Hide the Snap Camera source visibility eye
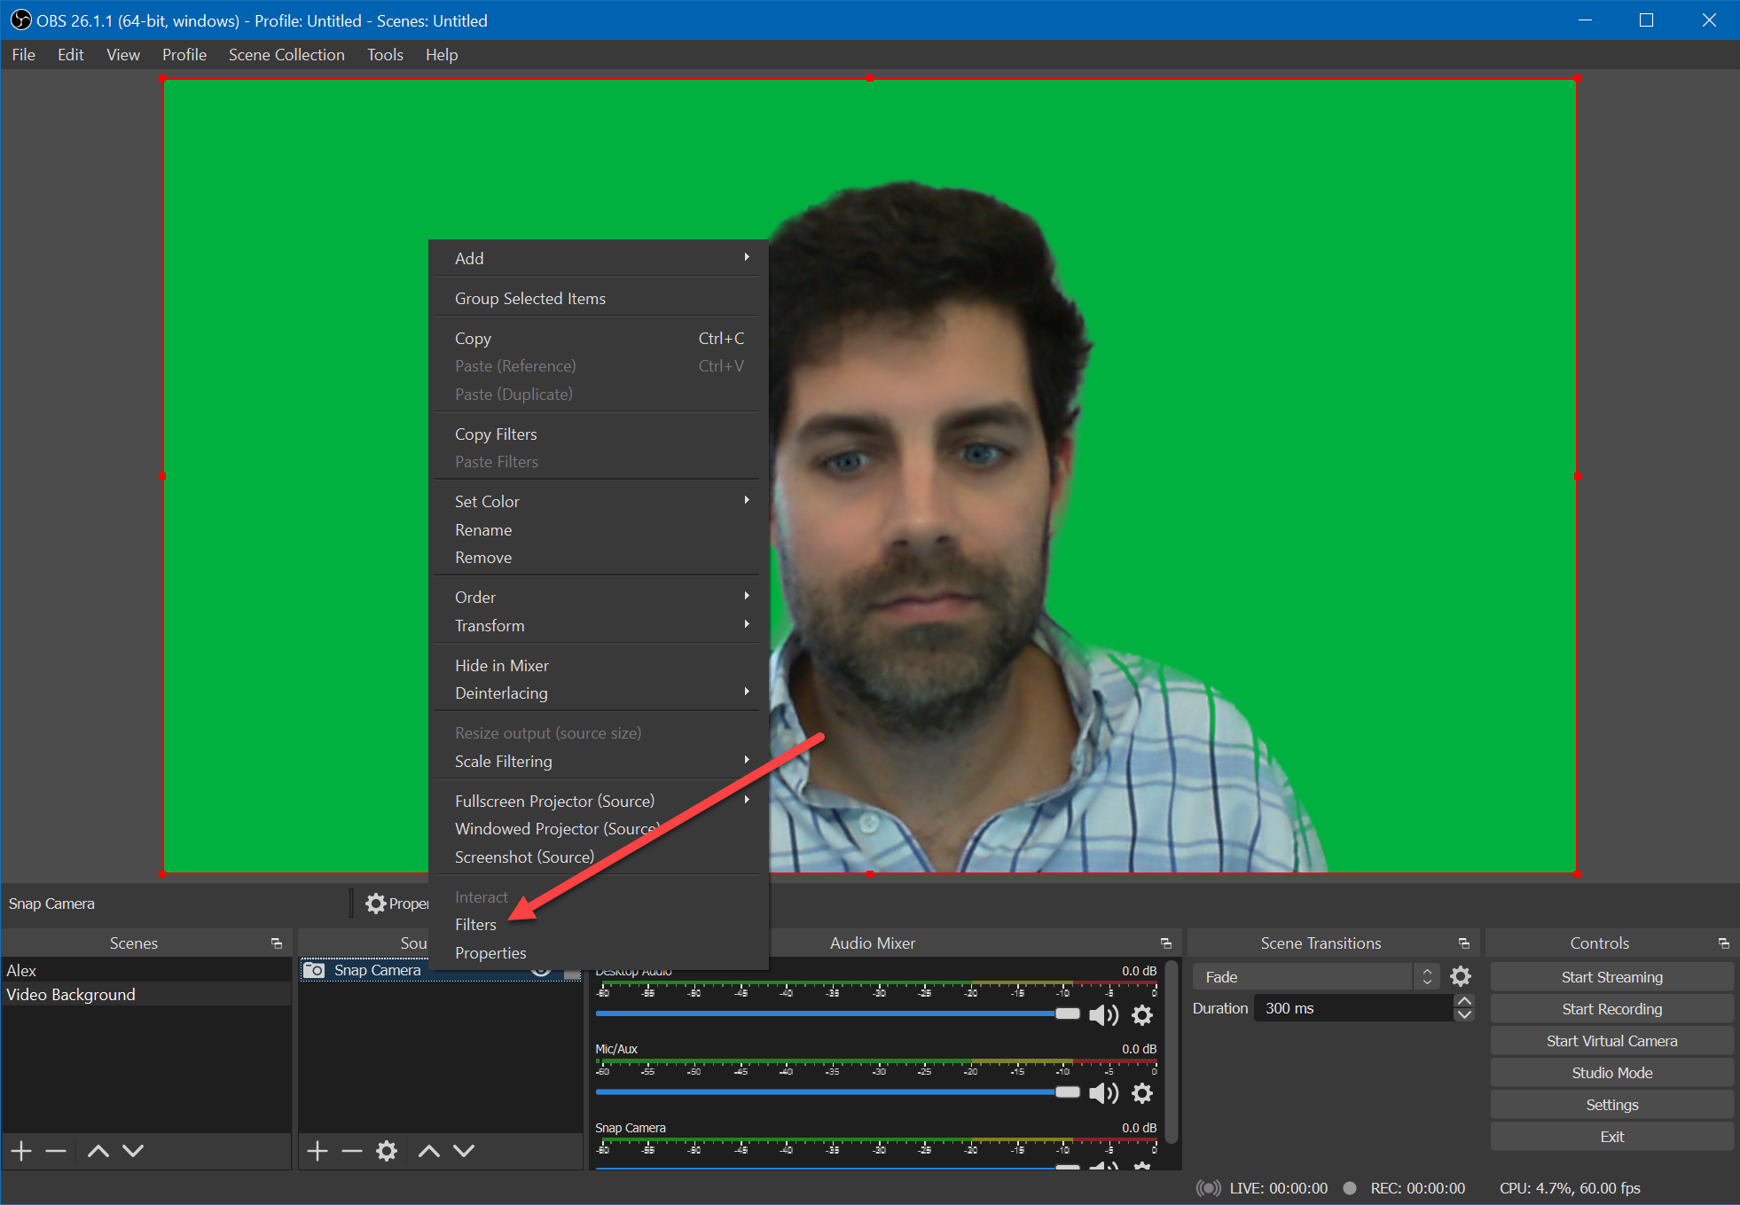Viewport: 1740px width, 1205px height. click(x=541, y=970)
